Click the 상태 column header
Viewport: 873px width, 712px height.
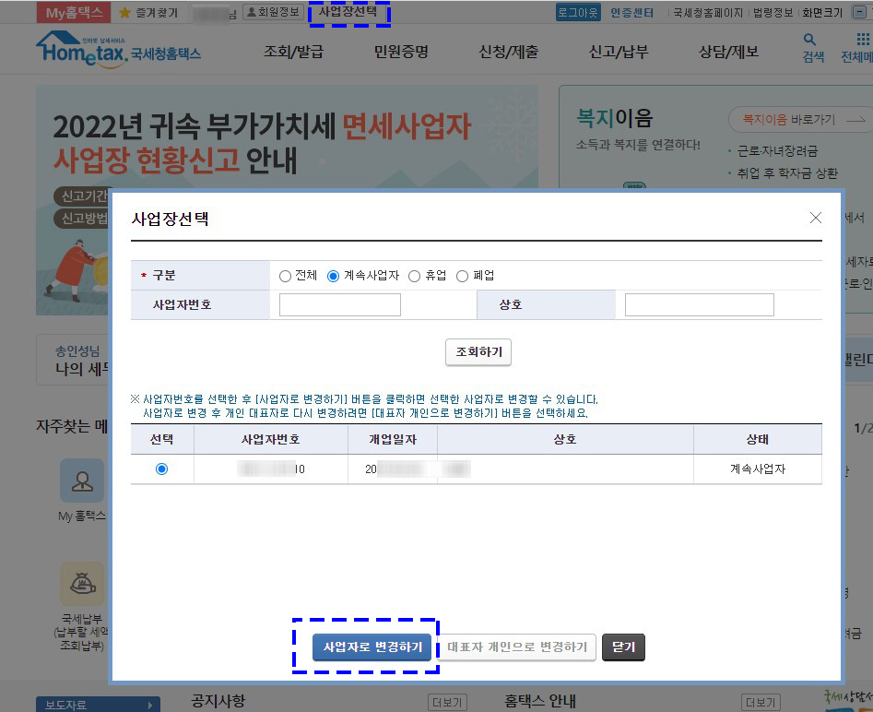pos(757,440)
